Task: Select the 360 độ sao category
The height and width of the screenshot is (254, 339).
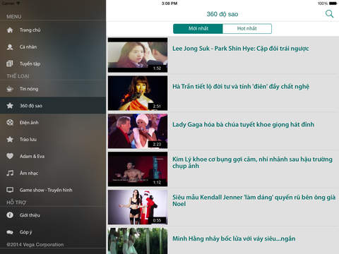Action: pyautogui.click(x=53, y=106)
